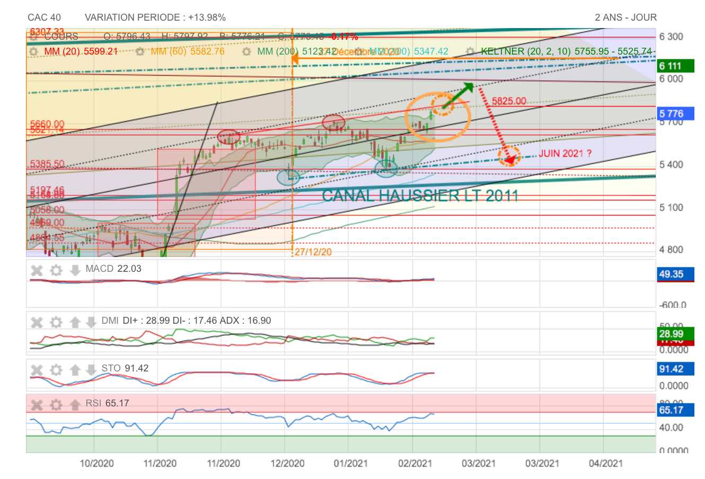Open STO indicator settings gear
The height and width of the screenshot is (479, 705).
56,370
